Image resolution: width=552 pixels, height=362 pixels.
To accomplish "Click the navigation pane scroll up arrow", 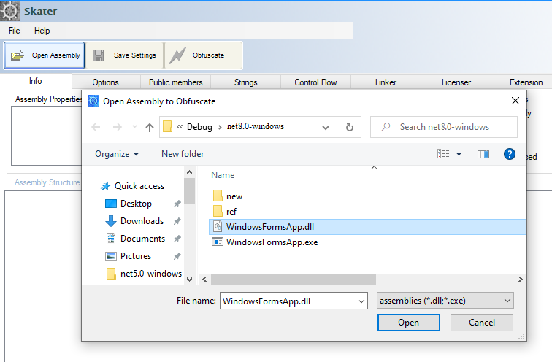I will point(189,172).
